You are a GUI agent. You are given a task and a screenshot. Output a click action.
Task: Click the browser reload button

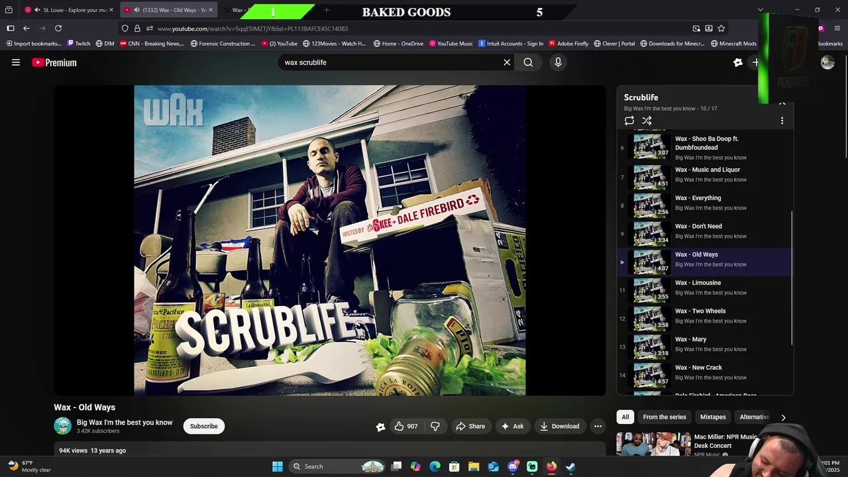click(58, 28)
